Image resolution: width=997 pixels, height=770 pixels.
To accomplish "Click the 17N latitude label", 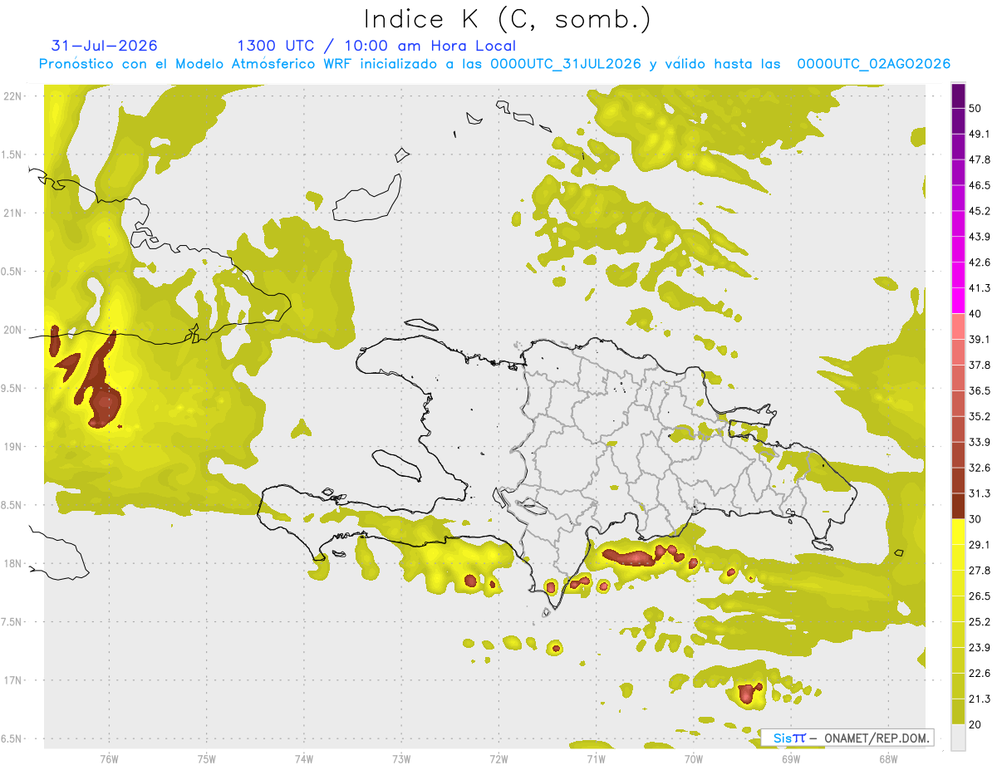I will click(13, 680).
